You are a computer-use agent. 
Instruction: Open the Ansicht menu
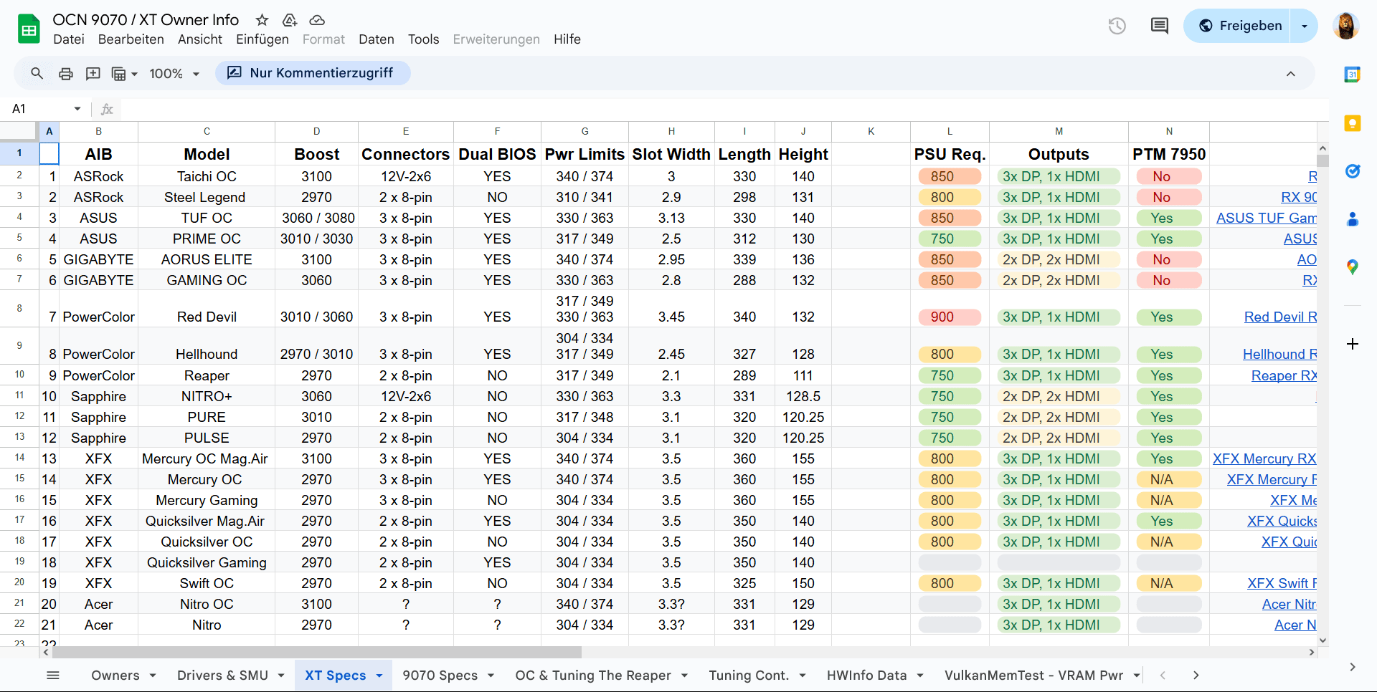pyautogui.click(x=200, y=39)
